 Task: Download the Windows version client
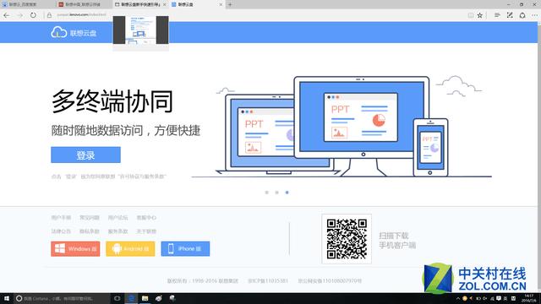pos(75,248)
